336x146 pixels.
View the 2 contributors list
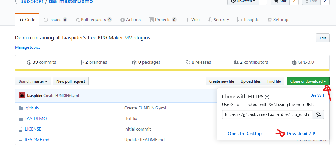251,62
